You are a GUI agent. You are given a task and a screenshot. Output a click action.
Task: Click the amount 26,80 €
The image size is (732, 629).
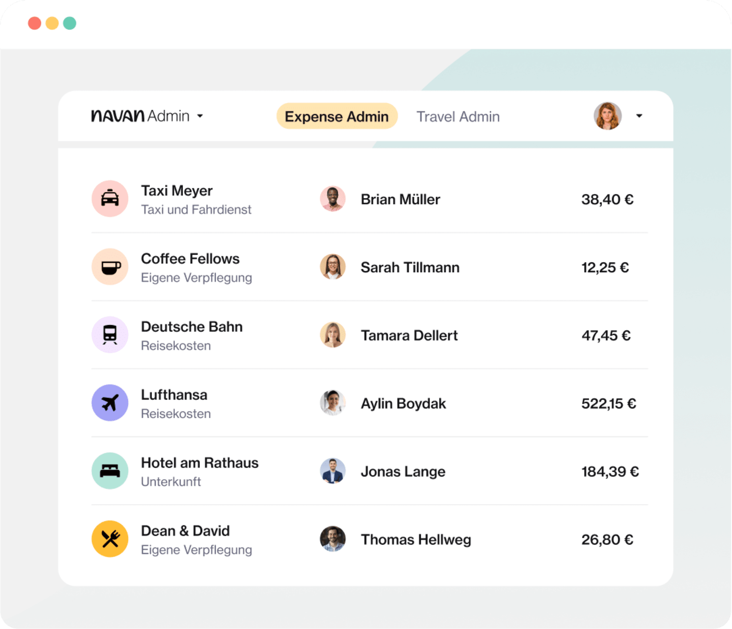(x=607, y=540)
